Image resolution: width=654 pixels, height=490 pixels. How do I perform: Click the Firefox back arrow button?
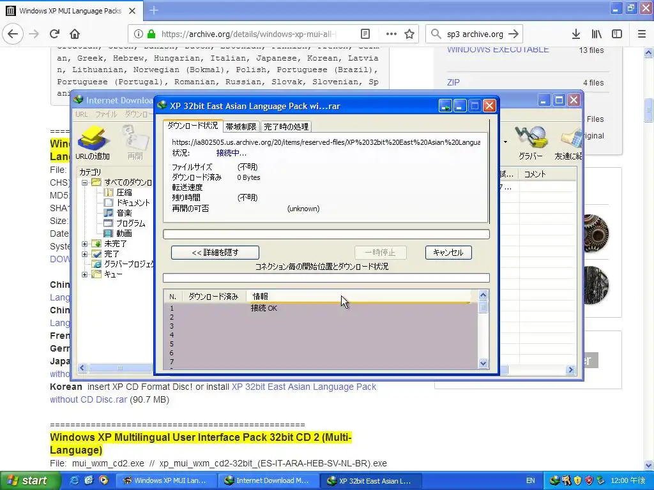pyautogui.click(x=13, y=34)
